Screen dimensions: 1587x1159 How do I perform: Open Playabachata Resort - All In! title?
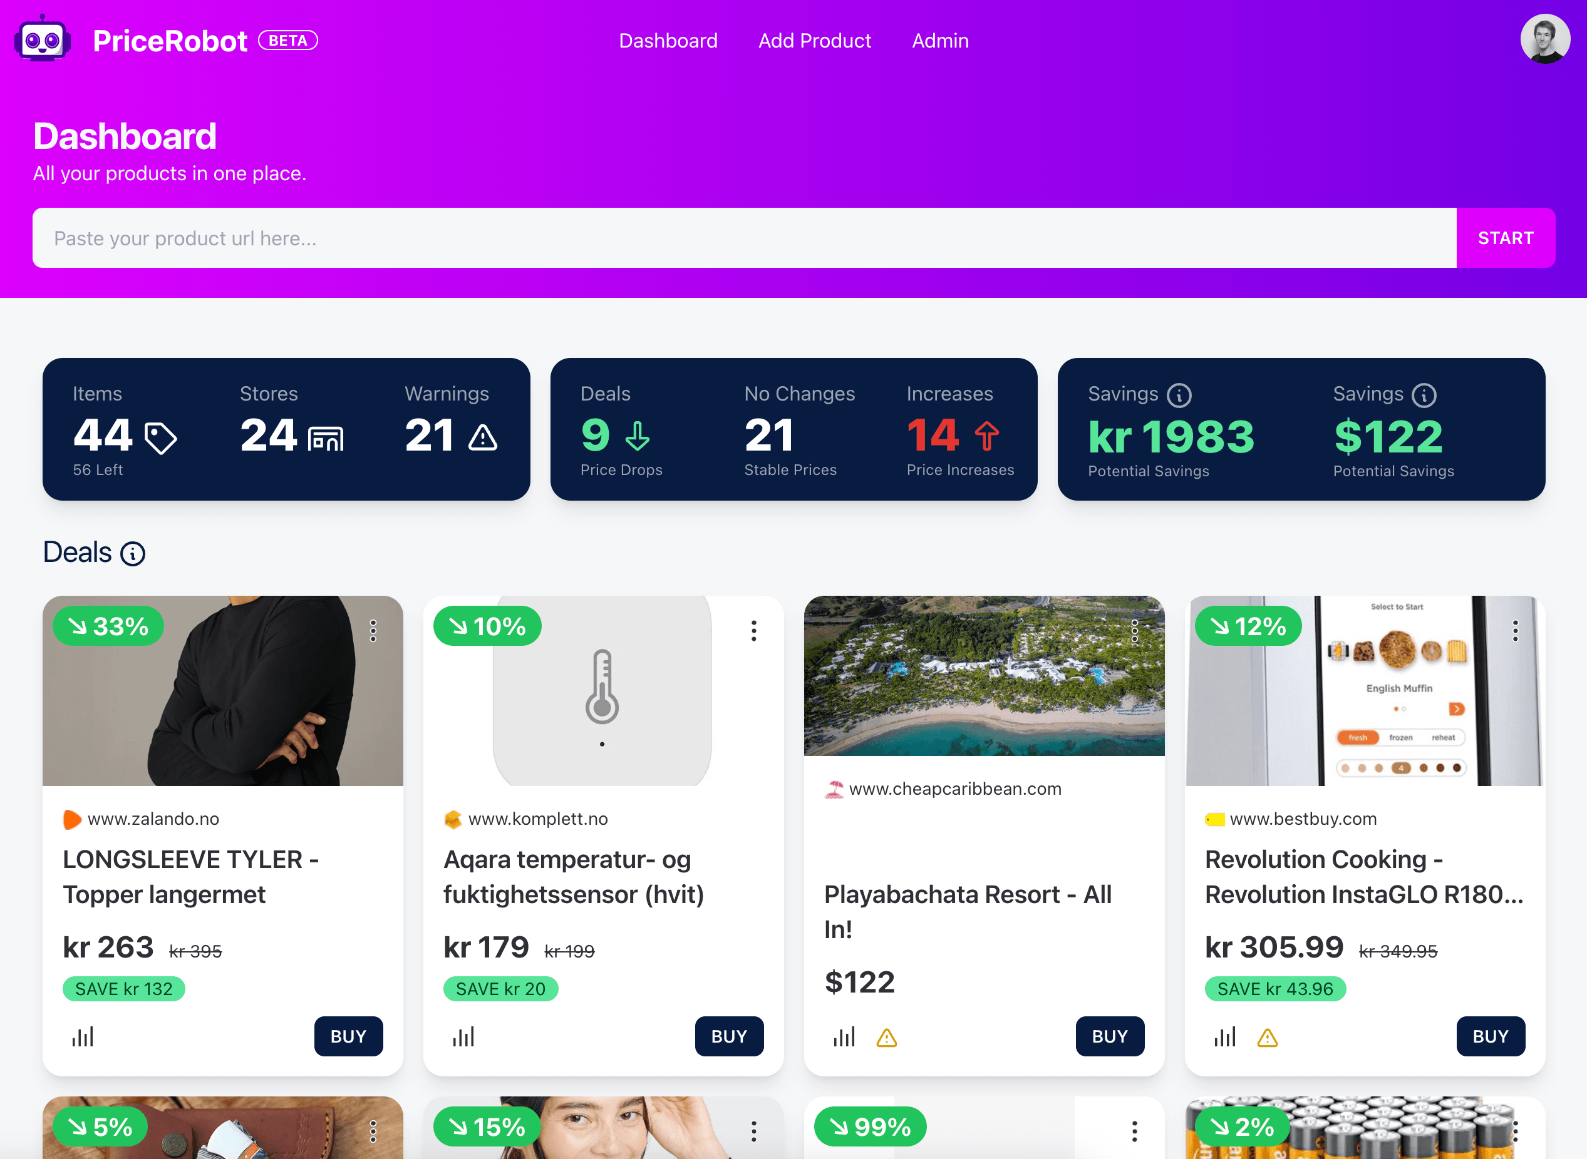(967, 912)
